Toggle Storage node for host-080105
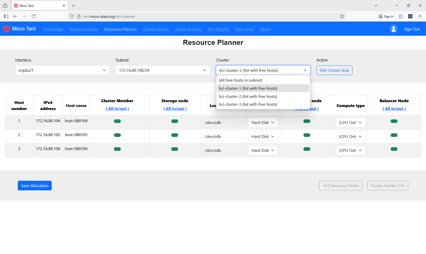 point(175,135)
